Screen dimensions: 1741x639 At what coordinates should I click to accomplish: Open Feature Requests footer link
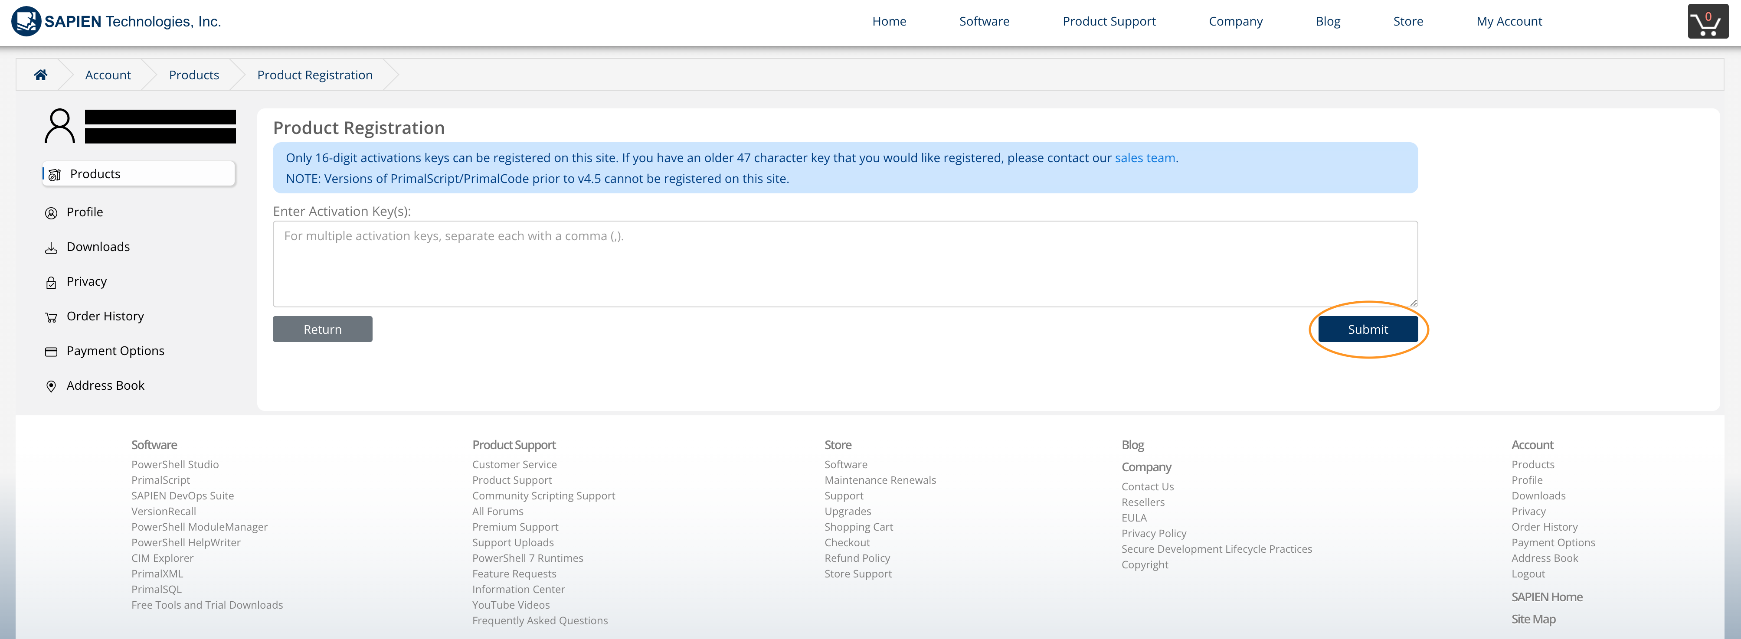pos(514,574)
